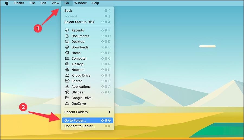
Task: Click the ⇧⌘U shortcut for Utilities
Action: pos(106,92)
